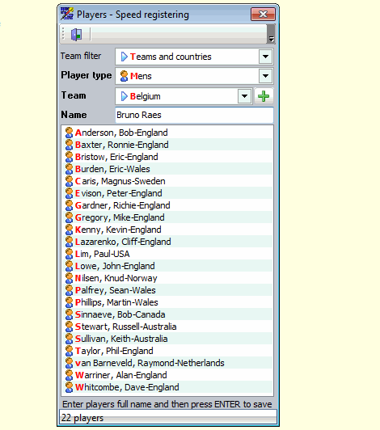The image size is (380, 430).
Task: Click the player icon beside Anderson, Bob-England
Action: point(69,133)
